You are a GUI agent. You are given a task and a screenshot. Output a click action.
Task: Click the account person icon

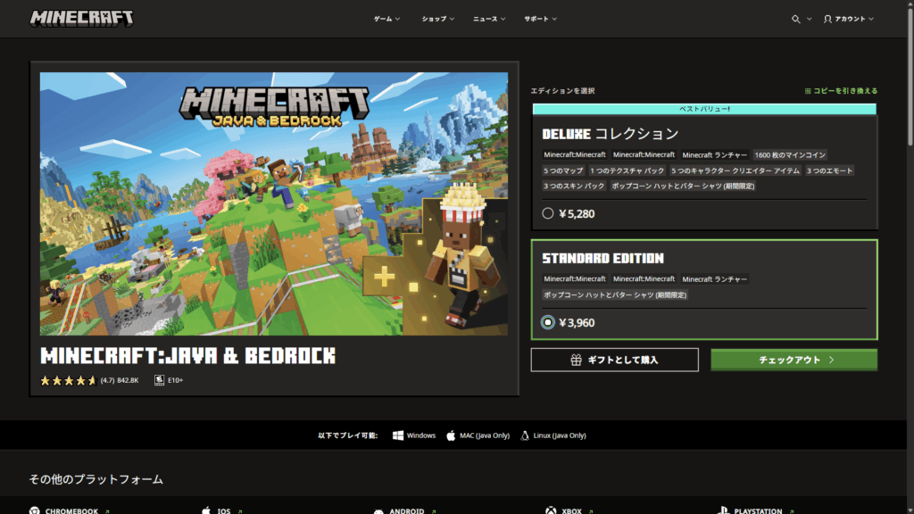click(x=827, y=20)
